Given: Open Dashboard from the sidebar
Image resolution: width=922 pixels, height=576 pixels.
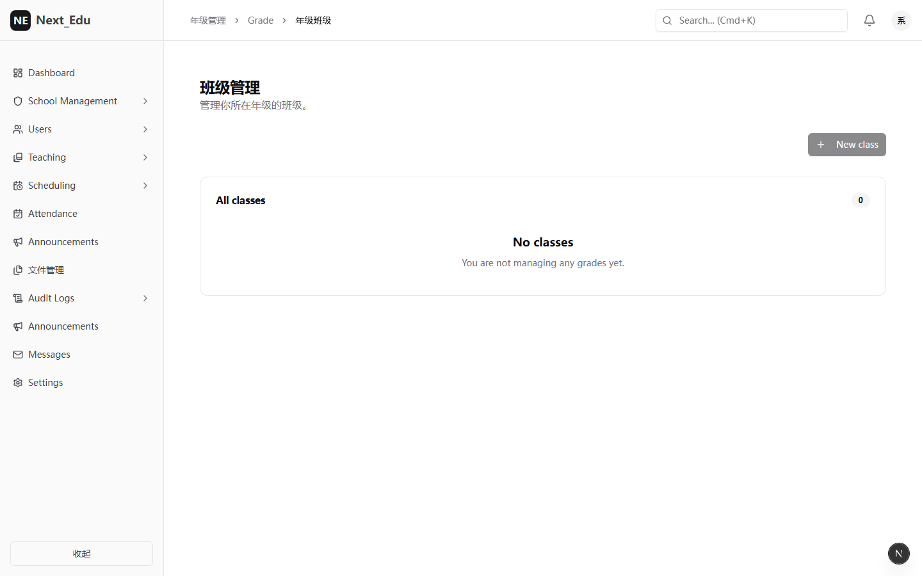Looking at the screenshot, I should point(81,73).
